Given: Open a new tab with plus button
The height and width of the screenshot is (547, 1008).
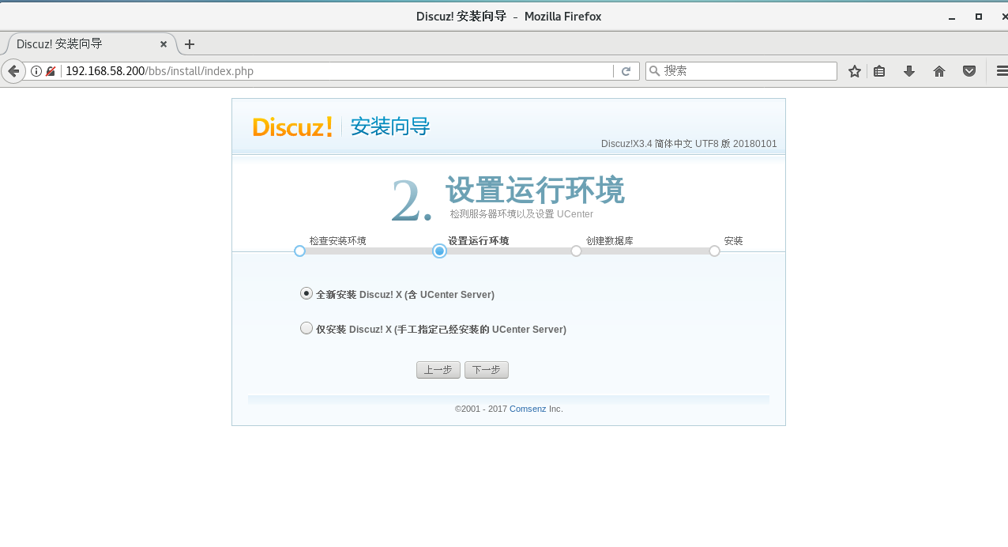Looking at the screenshot, I should coord(190,44).
